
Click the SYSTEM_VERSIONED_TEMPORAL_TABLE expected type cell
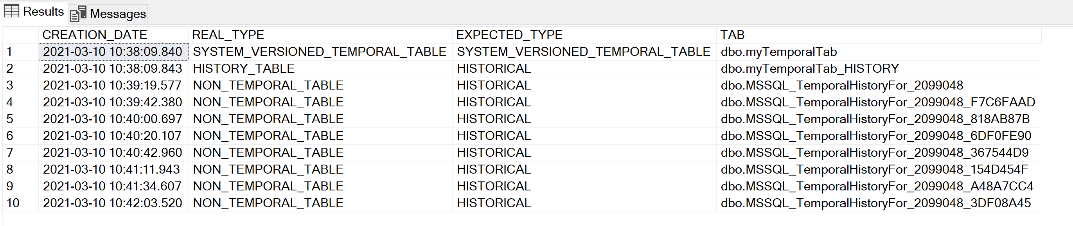583,52
